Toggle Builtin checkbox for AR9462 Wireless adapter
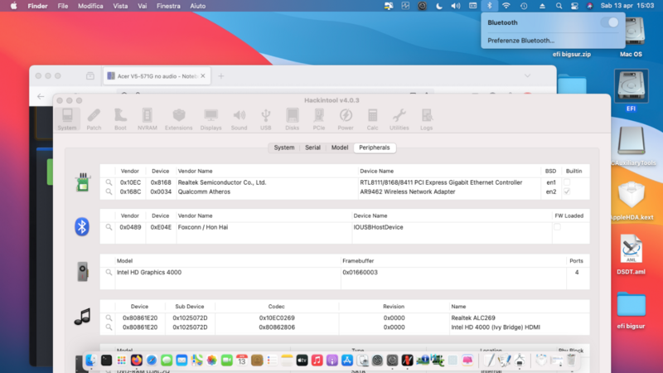The height and width of the screenshot is (373, 663). click(567, 191)
